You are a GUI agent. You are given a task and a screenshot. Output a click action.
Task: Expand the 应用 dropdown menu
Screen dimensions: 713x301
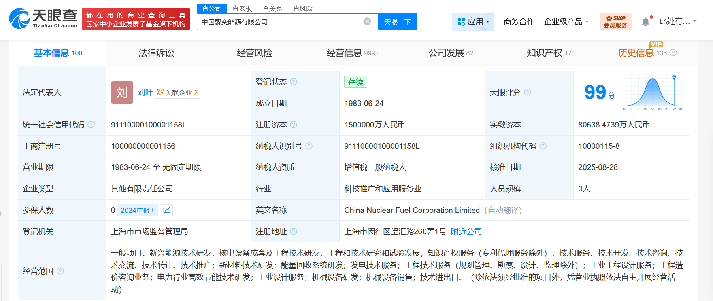473,21
